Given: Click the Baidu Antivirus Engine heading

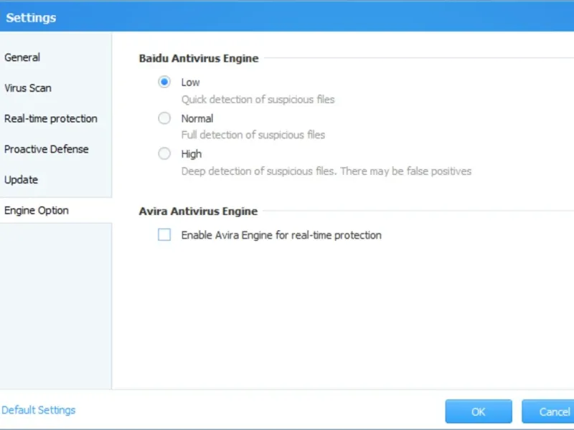Looking at the screenshot, I should (199, 58).
